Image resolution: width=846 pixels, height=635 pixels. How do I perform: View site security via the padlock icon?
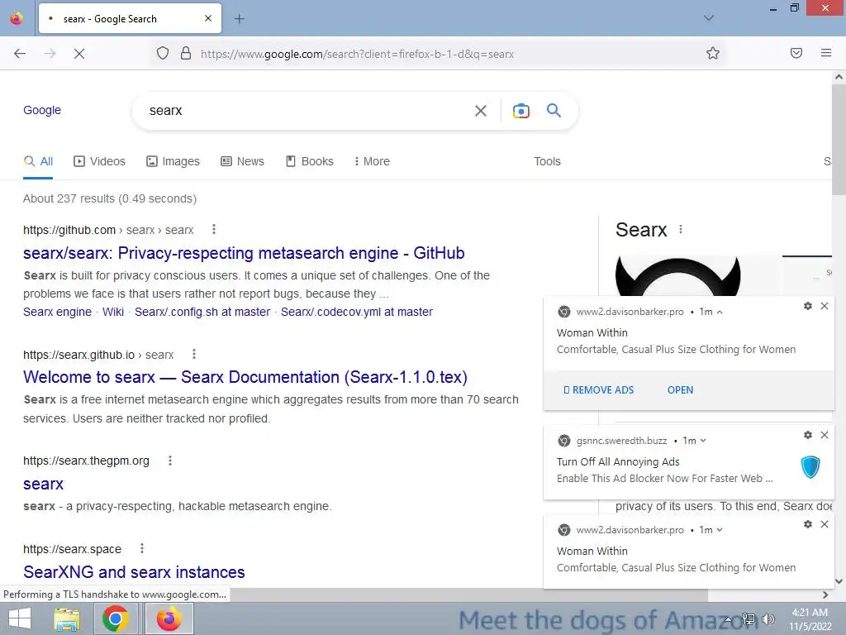click(x=186, y=53)
